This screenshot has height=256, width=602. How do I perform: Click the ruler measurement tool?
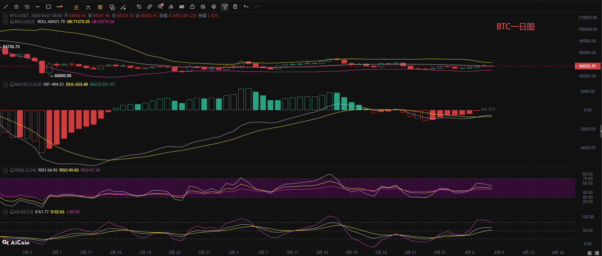tap(150, 7)
